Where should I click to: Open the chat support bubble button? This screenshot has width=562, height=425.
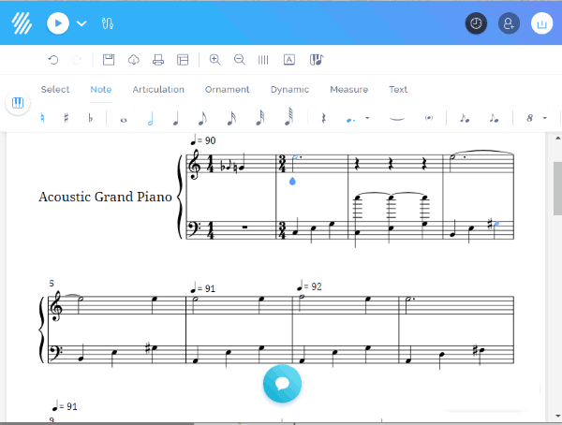click(x=282, y=384)
